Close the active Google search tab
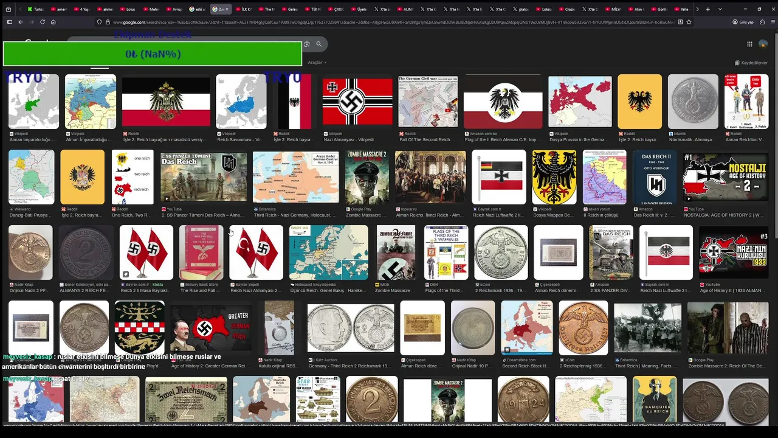This screenshot has width=778, height=438. [x=227, y=9]
